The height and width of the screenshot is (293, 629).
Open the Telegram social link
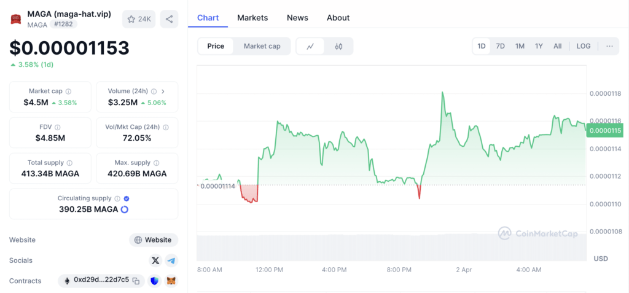pos(171,260)
